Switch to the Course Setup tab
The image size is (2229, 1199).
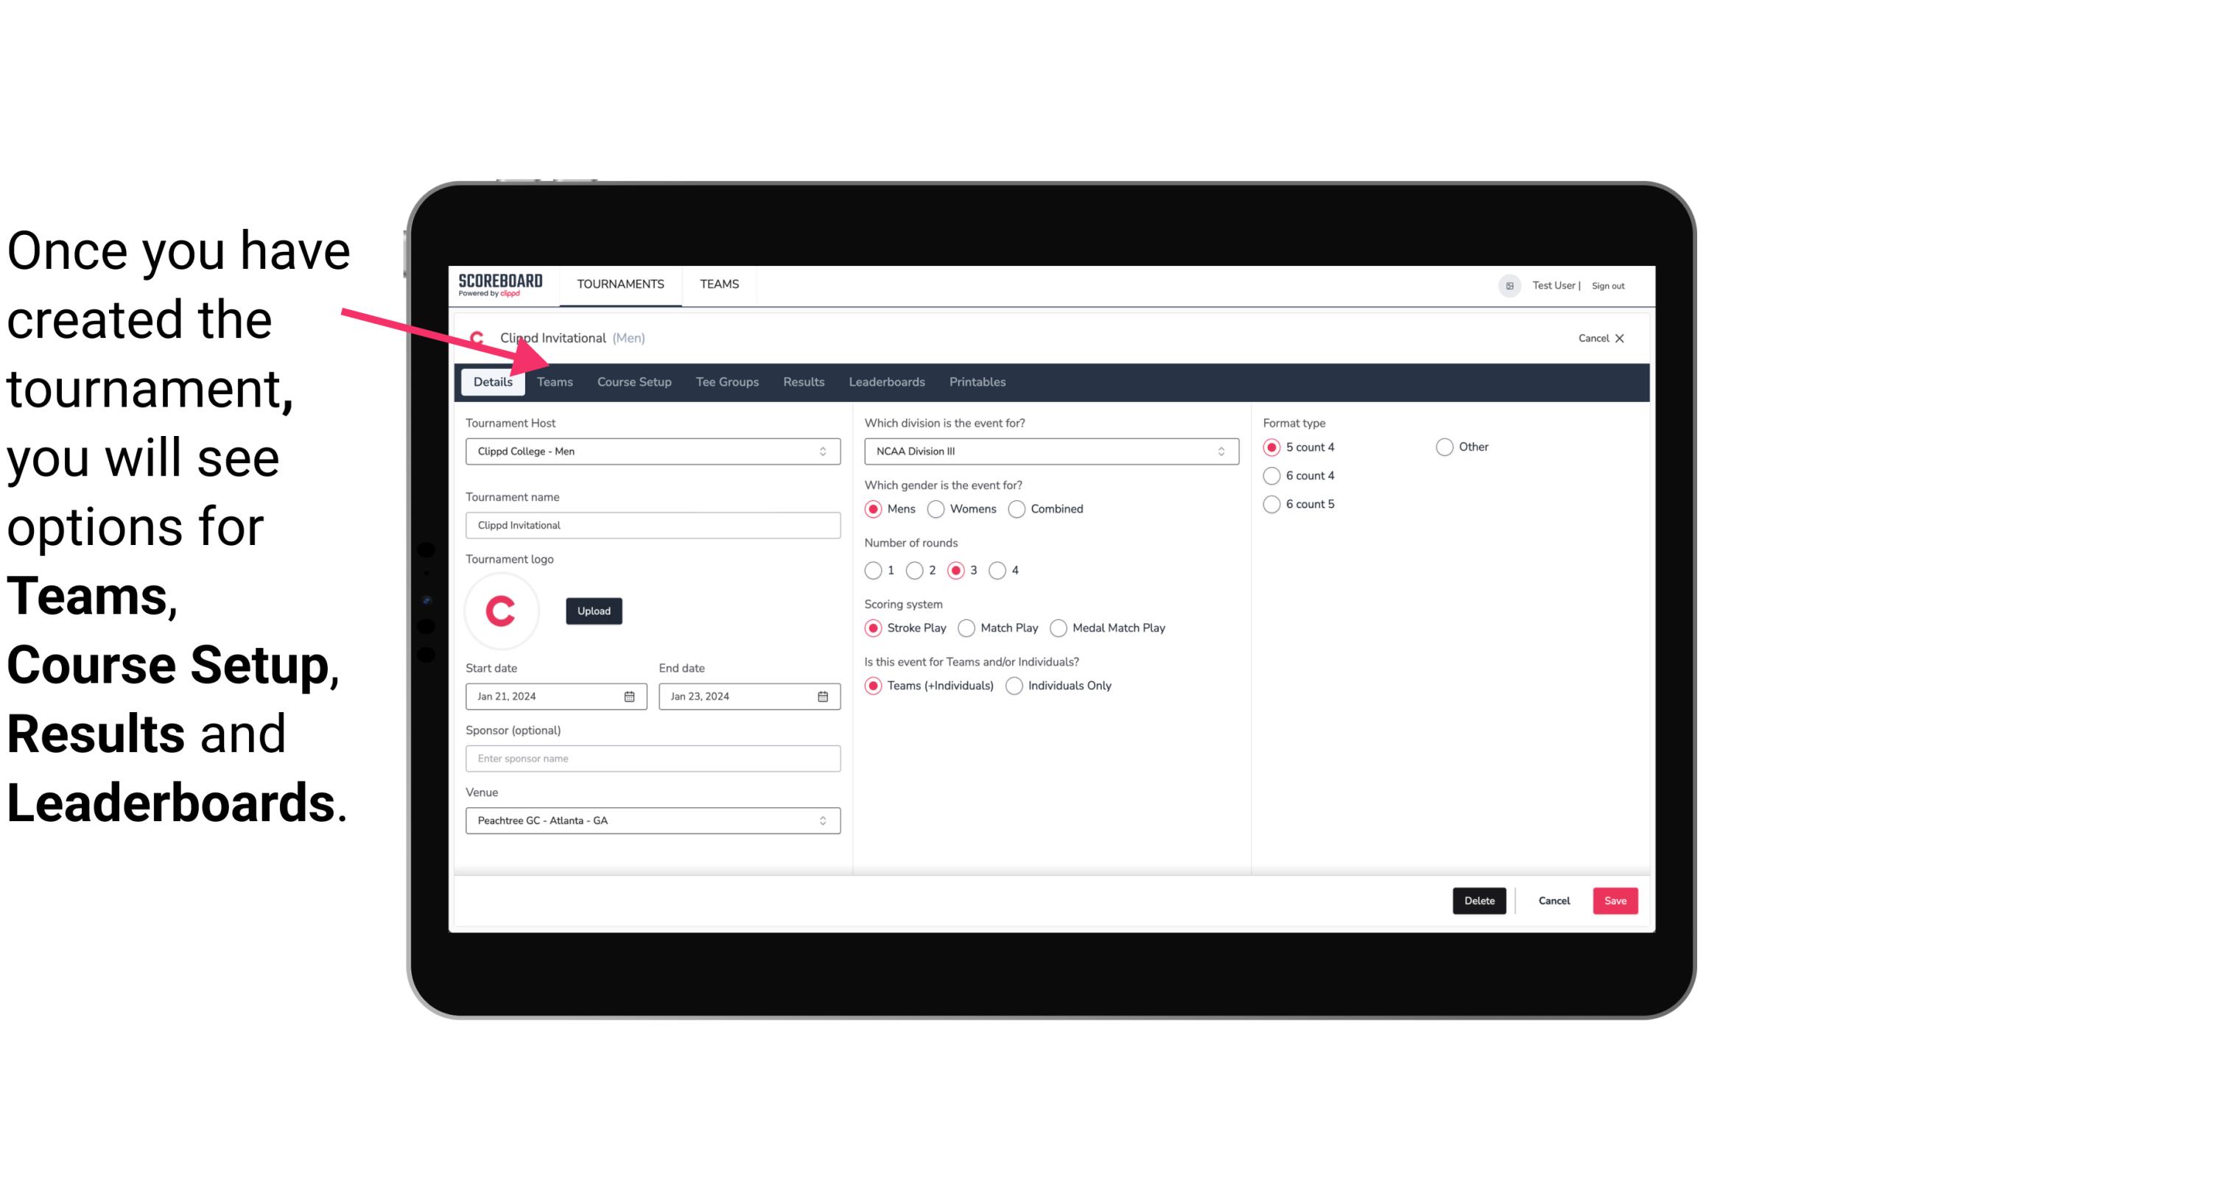tap(633, 381)
